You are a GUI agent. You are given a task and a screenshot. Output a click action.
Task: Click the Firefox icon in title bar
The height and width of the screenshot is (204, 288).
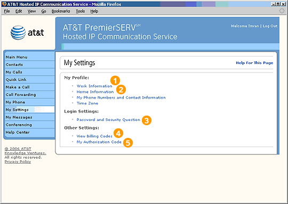coord(4,4)
